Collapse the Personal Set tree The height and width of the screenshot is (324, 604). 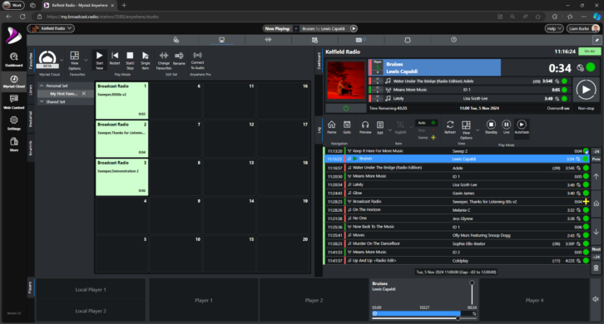pyautogui.click(x=42, y=86)
